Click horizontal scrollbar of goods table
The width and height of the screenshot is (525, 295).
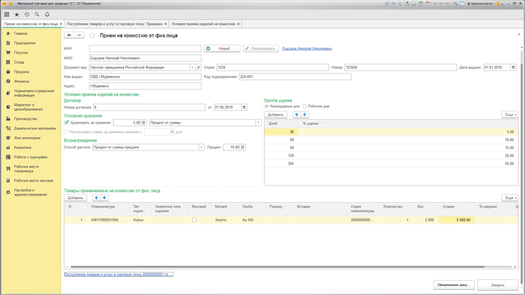277,267
